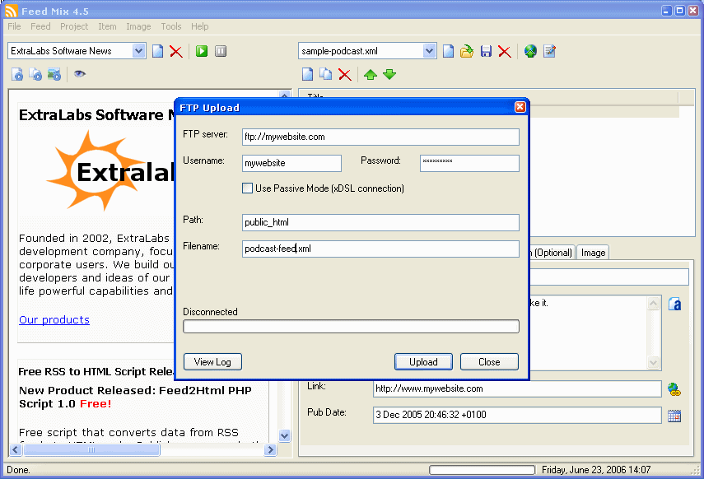Click the multi-page import all items icon

tap(35, 75)
